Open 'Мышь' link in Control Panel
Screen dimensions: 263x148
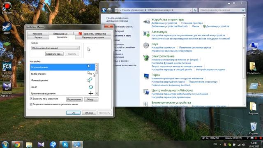coord(195,26)
